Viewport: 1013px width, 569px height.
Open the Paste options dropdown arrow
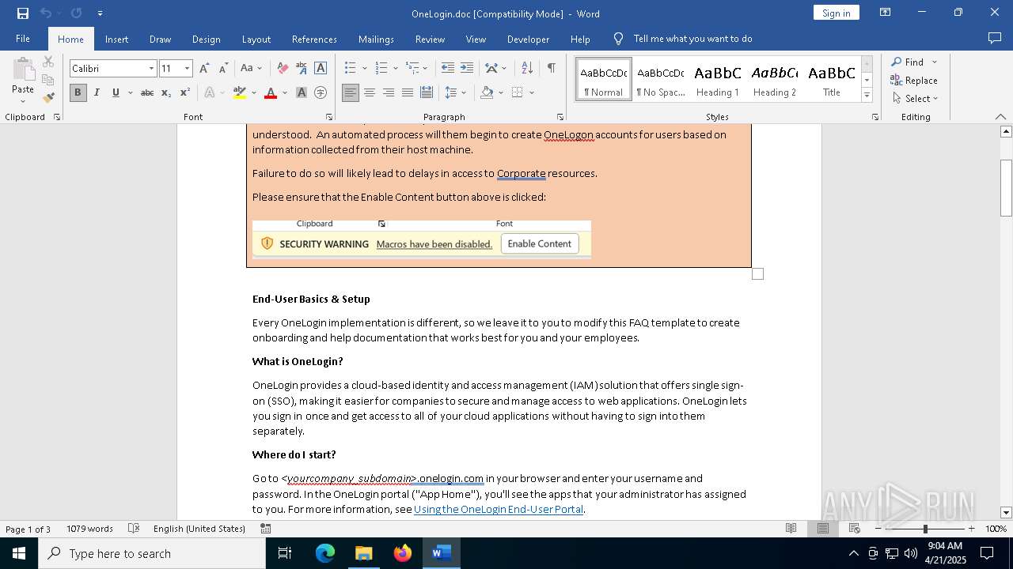23,101
